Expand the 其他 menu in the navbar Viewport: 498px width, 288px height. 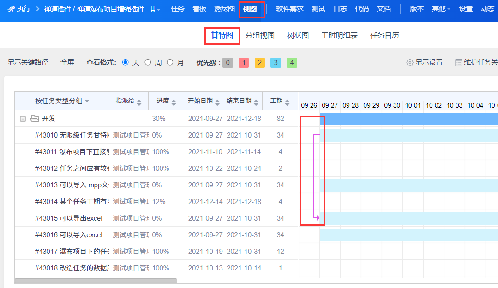(441, 9)
